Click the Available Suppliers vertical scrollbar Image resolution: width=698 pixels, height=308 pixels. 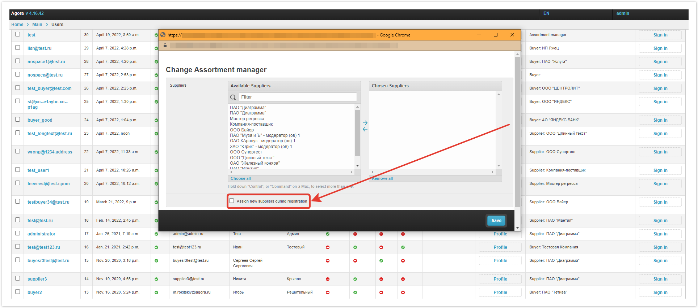click(357, 134)
